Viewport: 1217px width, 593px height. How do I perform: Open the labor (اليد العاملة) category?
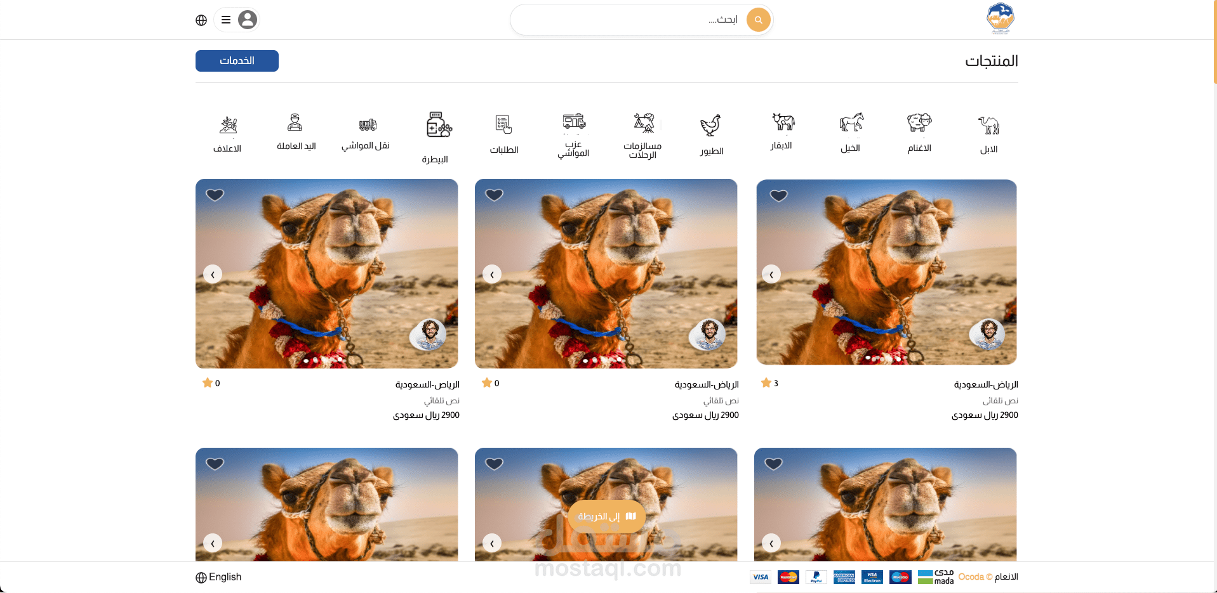tap(296, 131)
